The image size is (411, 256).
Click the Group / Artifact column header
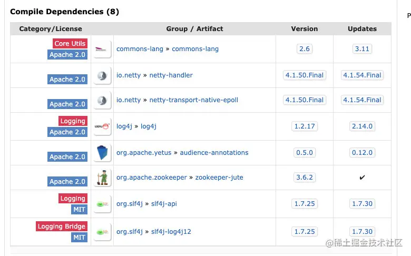click(x=194, y=29)
